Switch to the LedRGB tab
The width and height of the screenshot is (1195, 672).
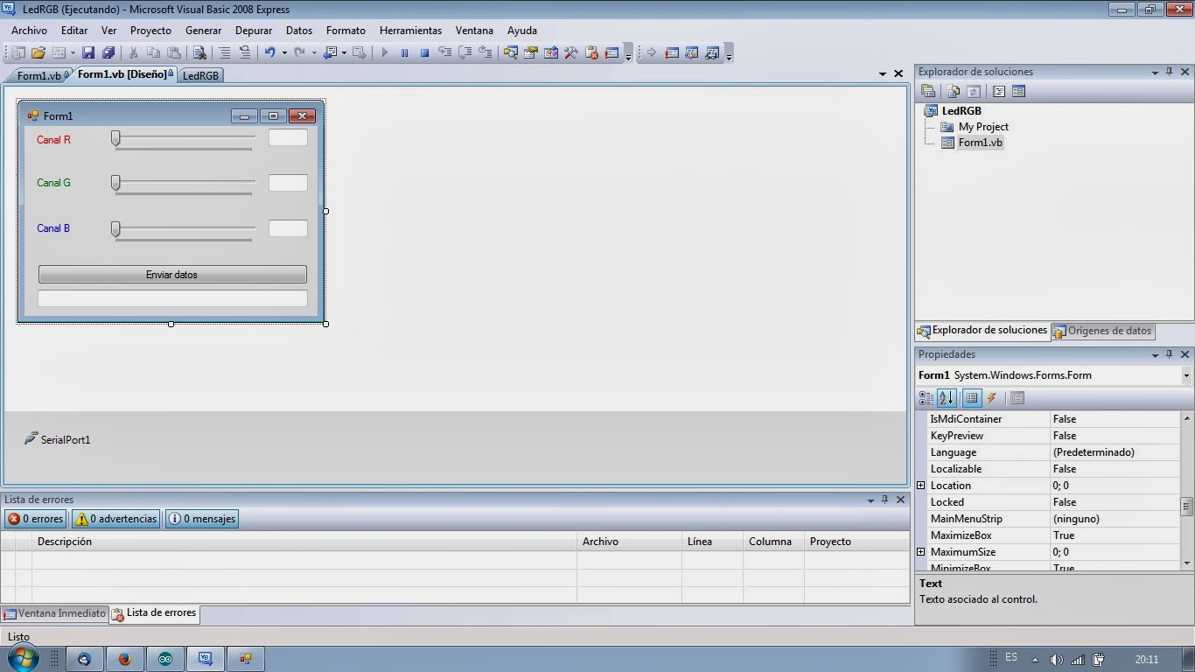pos(200,75)
